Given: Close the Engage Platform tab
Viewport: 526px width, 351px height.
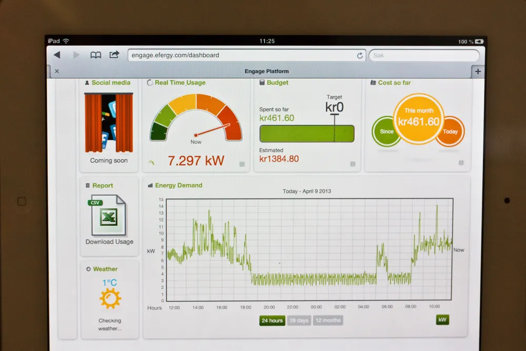Looking at the screenshot, I should tap(57, 72).
